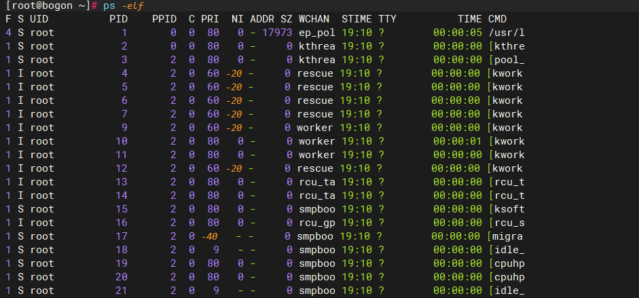
Task: Click the SZ column header
Action: 286,19
